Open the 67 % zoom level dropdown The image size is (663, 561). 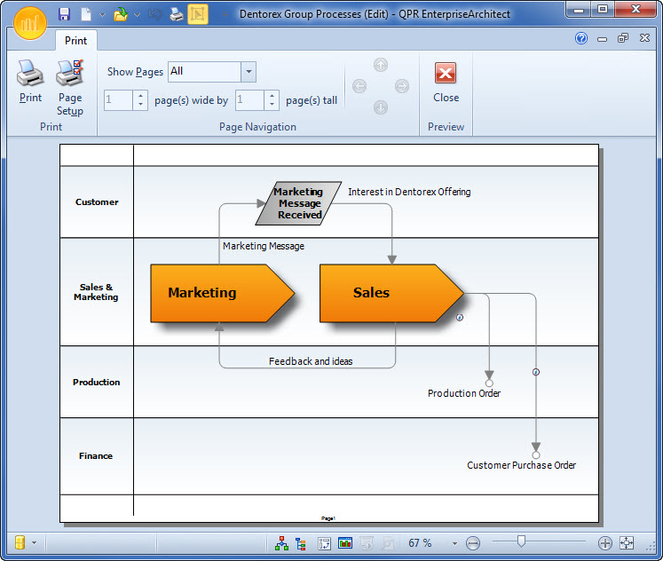point(454,543)
